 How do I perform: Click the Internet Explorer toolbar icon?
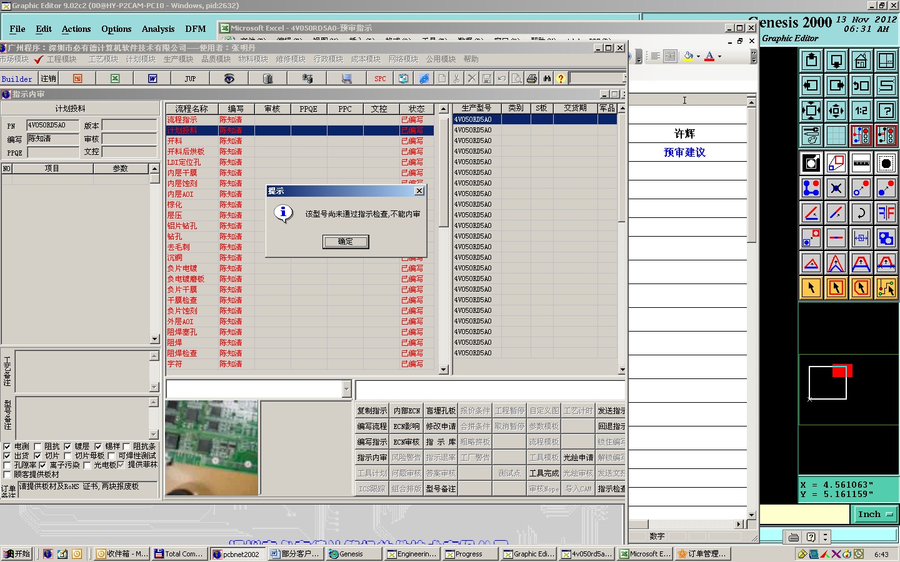click(424, 79)
